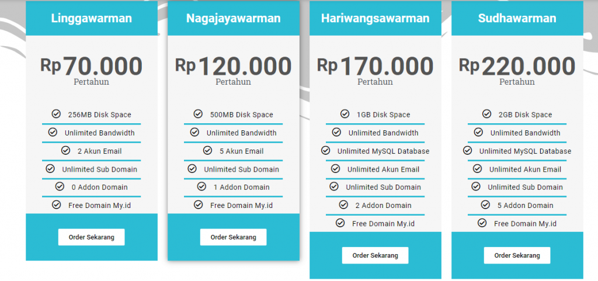Click the Sudhawarman plan heading

click(517, 18)
